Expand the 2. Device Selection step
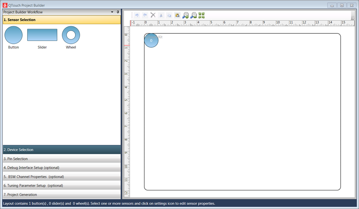Image resolution: width=359 pixels, height=209 pixels. (x=61, y=150)
